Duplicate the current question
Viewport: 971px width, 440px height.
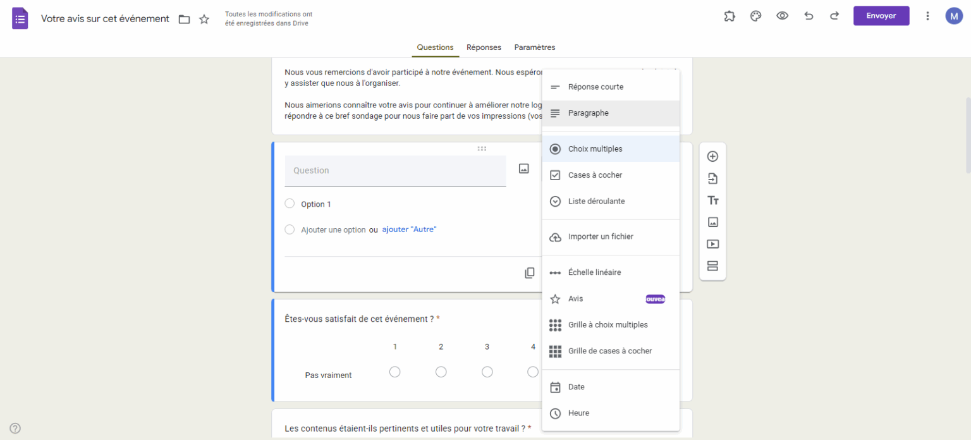click(529, 272)
